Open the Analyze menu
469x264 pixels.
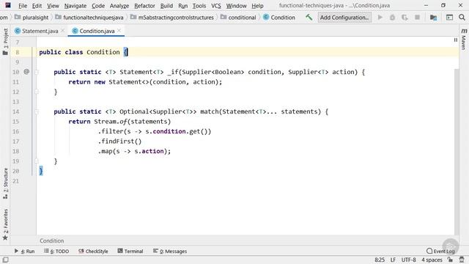(119, 6)
